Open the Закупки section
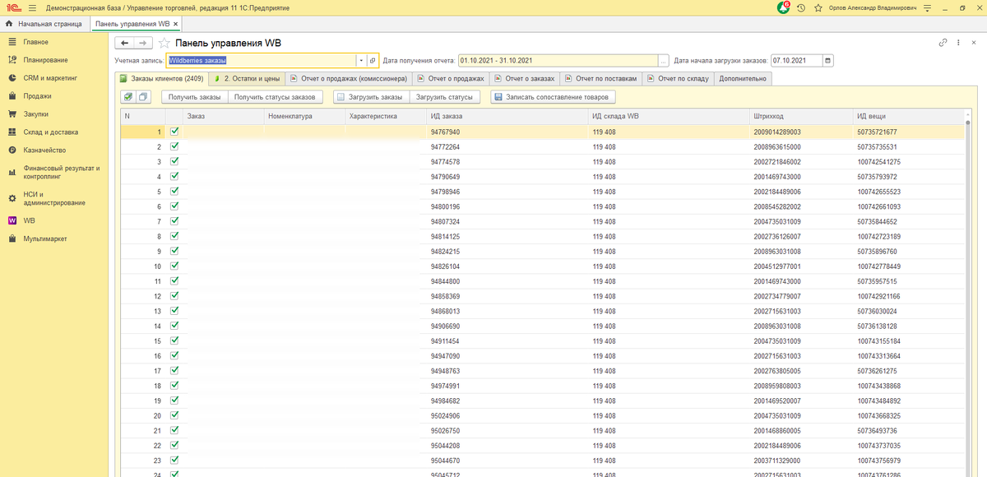The image size is (987, 477). click(35, 114)
